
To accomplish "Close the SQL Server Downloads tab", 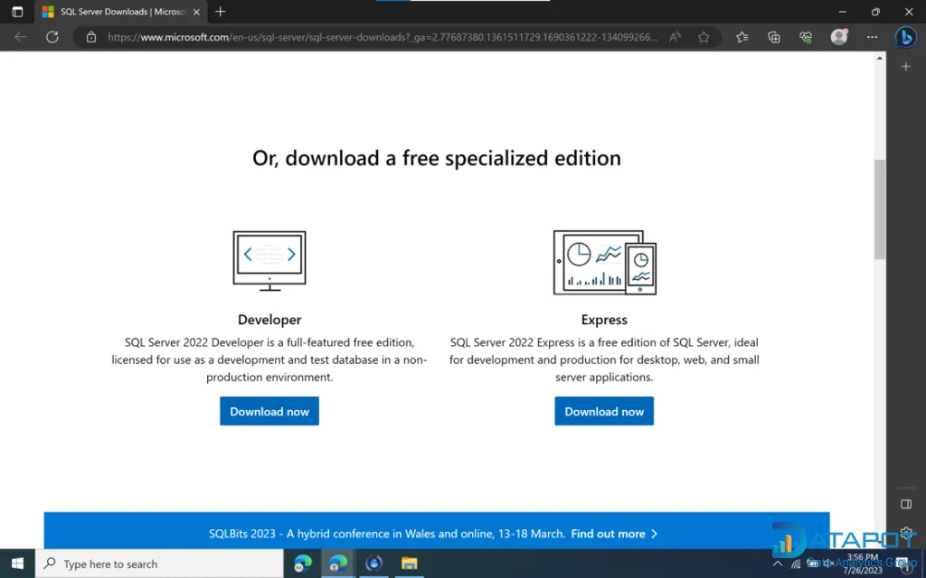I will click(196, 12).
